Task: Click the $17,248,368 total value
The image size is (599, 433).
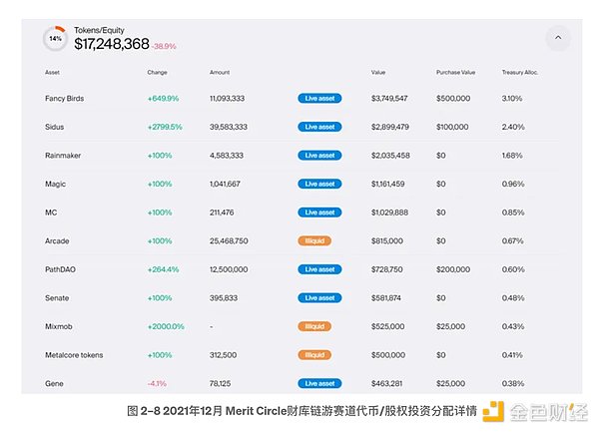Action: click(x=112, y=45)
